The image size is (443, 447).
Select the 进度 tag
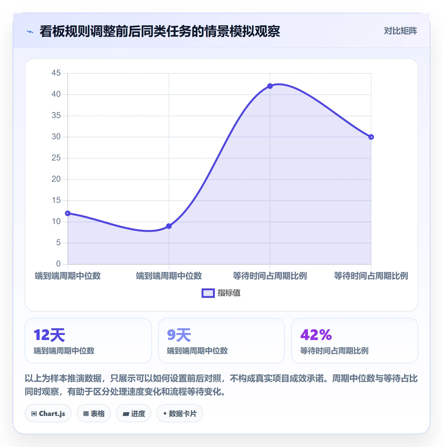[134, 413]
